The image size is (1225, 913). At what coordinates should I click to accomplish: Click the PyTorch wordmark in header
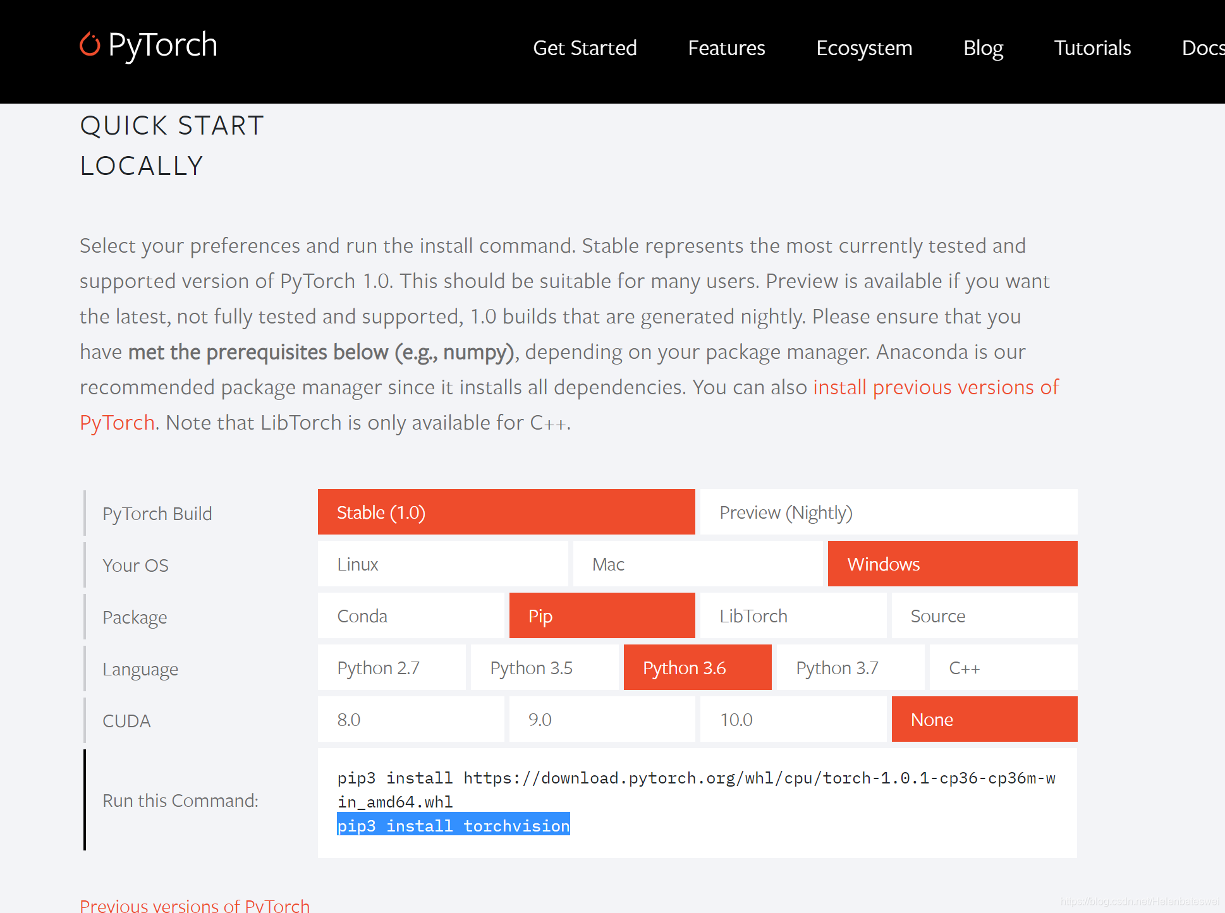[x=162, y=45]
